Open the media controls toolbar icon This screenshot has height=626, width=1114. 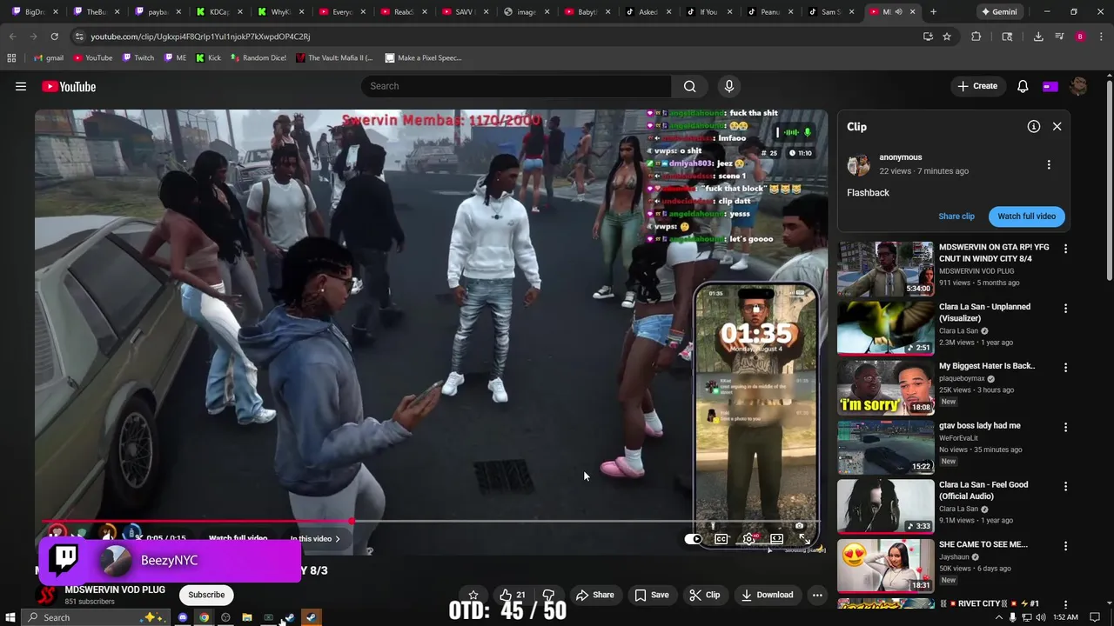coord(1059,37)
